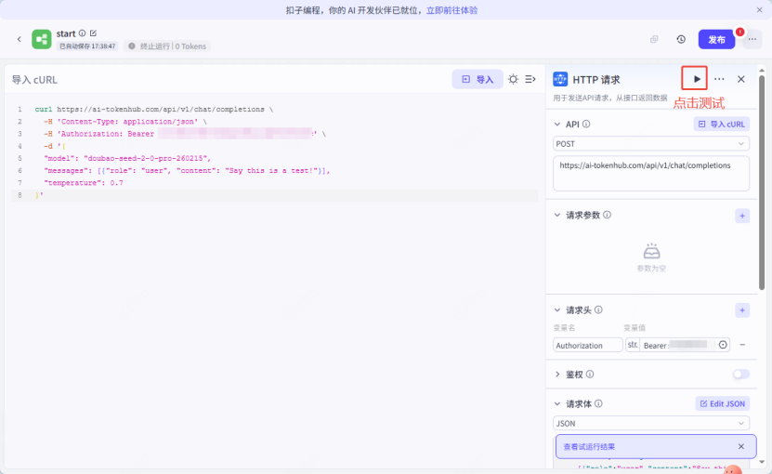Click the collapse-list icon beside sun icon

(530, 79)
